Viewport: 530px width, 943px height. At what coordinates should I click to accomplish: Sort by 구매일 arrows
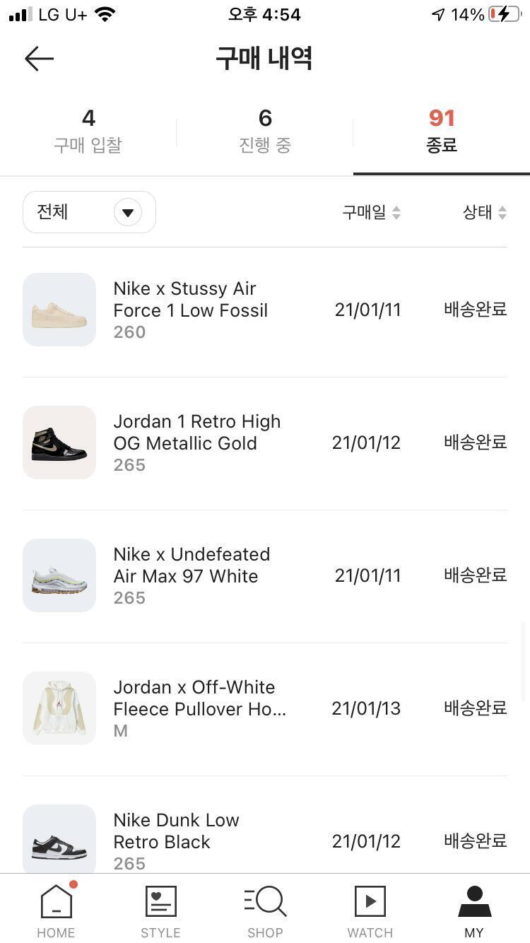point(396,212)
